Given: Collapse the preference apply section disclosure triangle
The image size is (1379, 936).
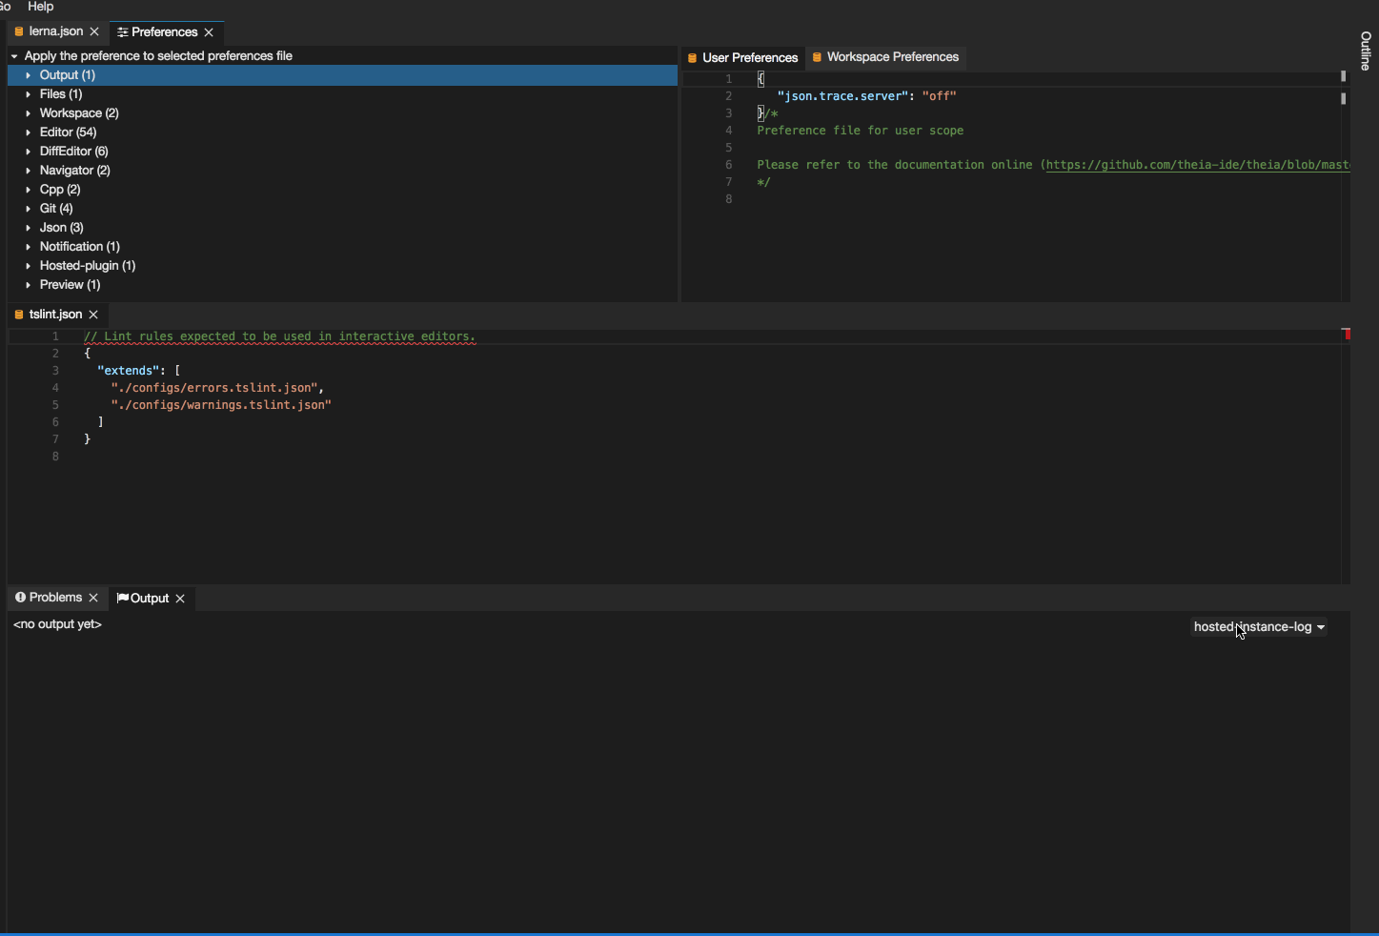Looking at the screenshot, I should pos(12,55).
